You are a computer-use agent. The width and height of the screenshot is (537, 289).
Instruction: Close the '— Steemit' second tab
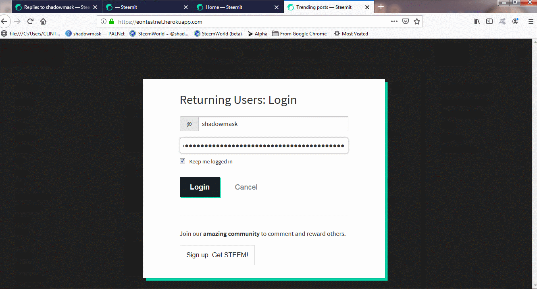pos(186,7)
